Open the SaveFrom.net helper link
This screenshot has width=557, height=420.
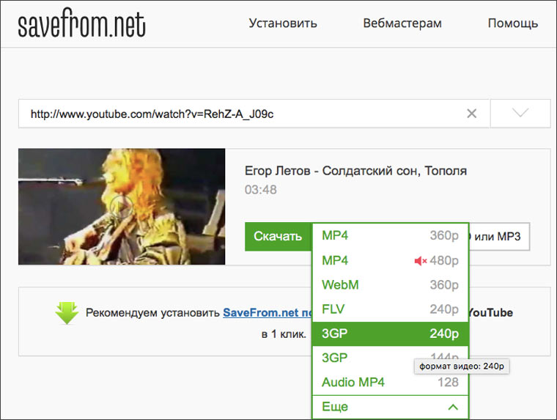click(267, 313)
